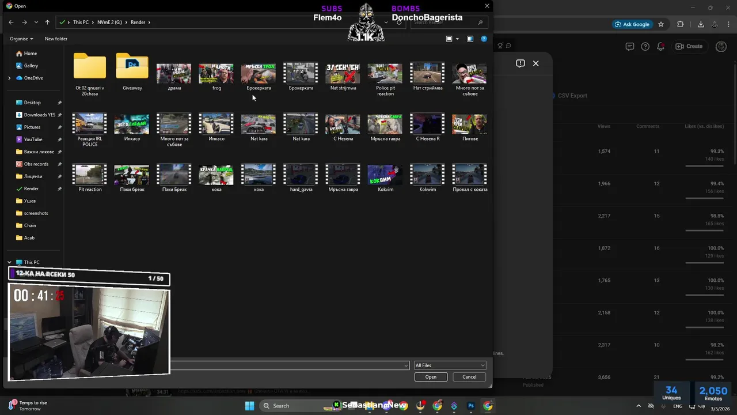Open Chrome three-dot menu
This screenshot has width=737, height=415.
pyautogui.click(x=728, y=24)
